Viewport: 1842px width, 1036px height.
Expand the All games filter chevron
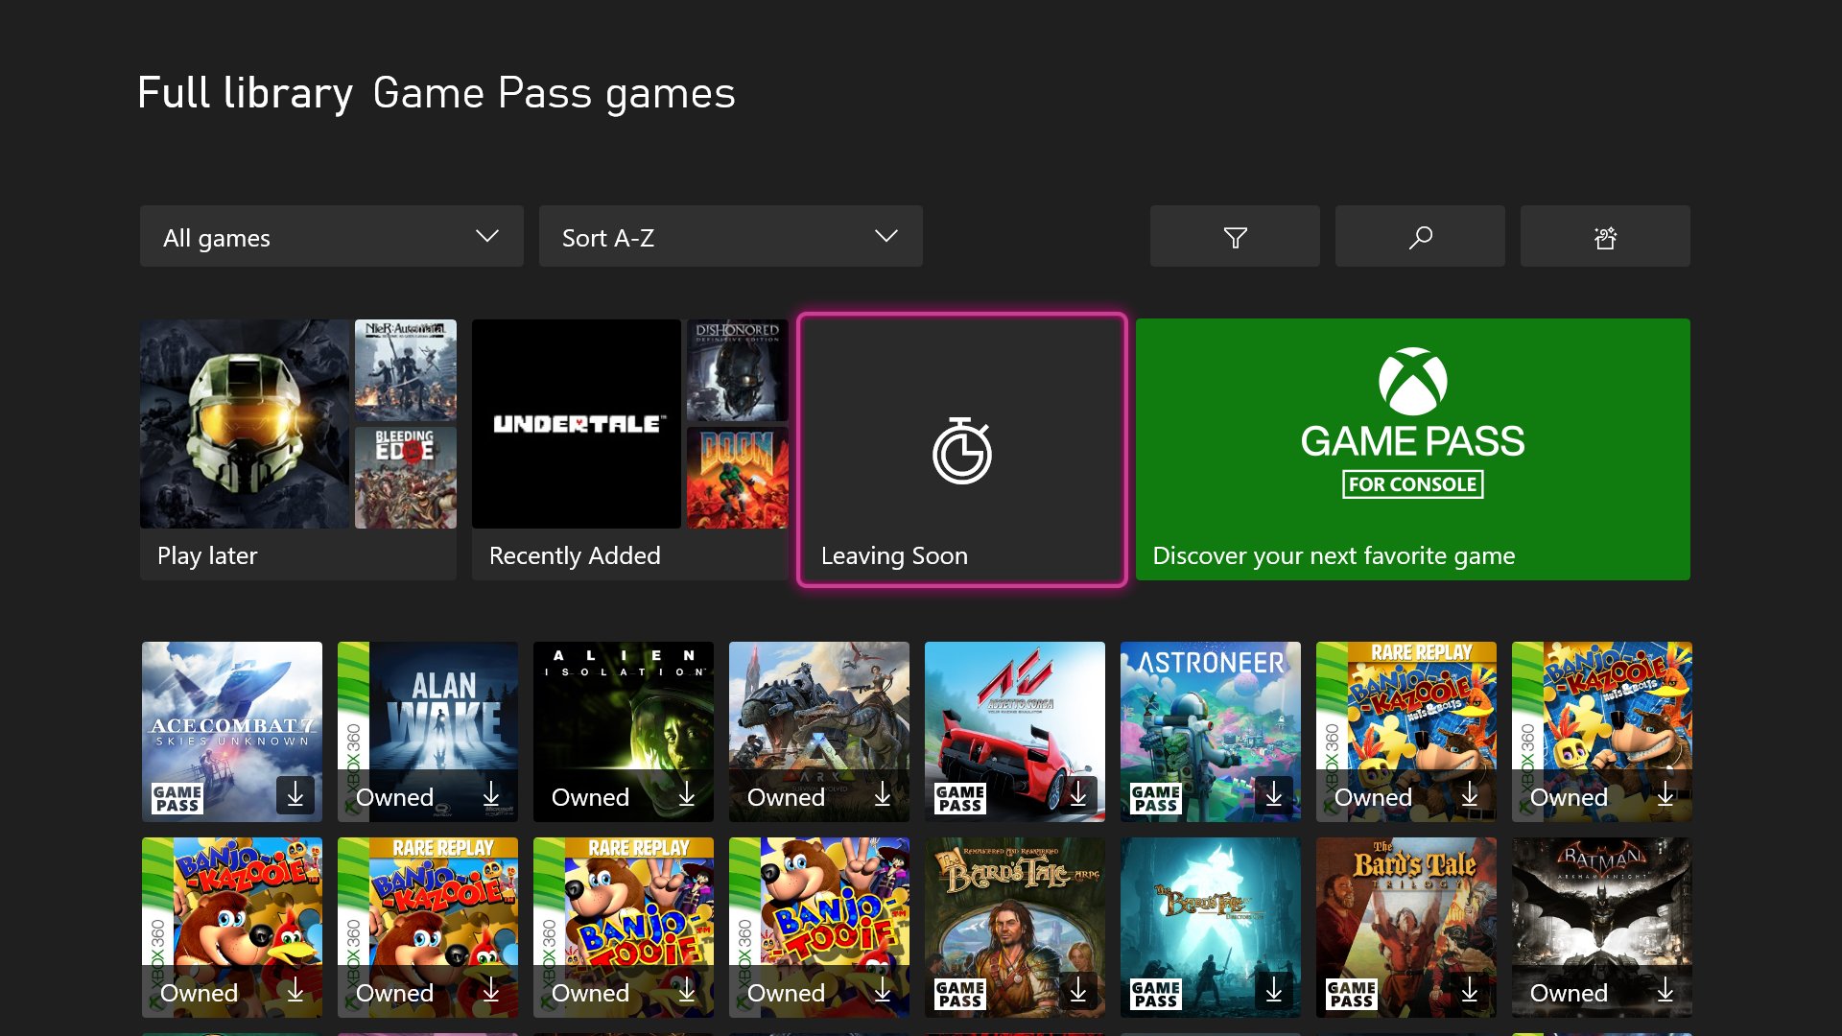(489, 236)
